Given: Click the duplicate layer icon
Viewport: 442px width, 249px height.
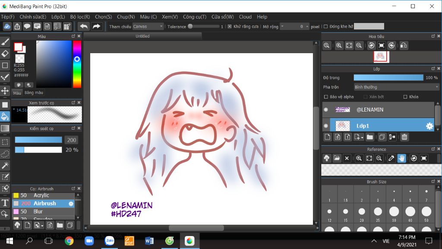Looking at the screenshot, I should pos(382,137).
